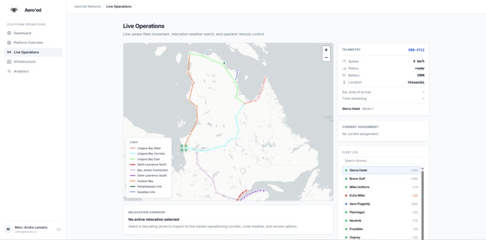Click the red status dot of Echo Mike

(x=346, y=195)
